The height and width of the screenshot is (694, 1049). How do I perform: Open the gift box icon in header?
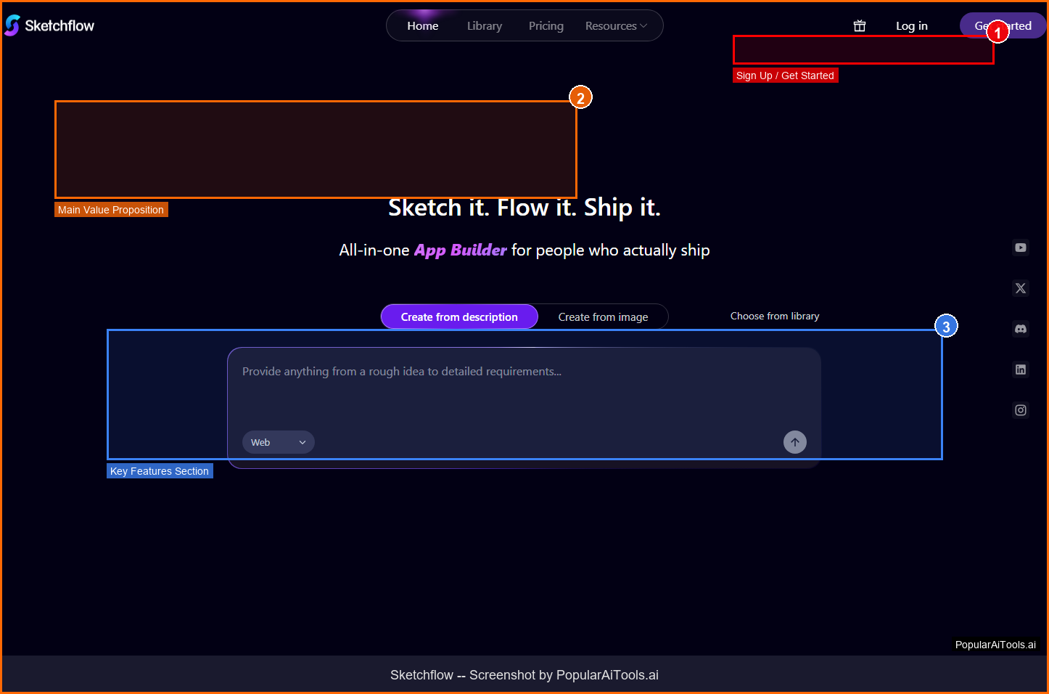860,26
